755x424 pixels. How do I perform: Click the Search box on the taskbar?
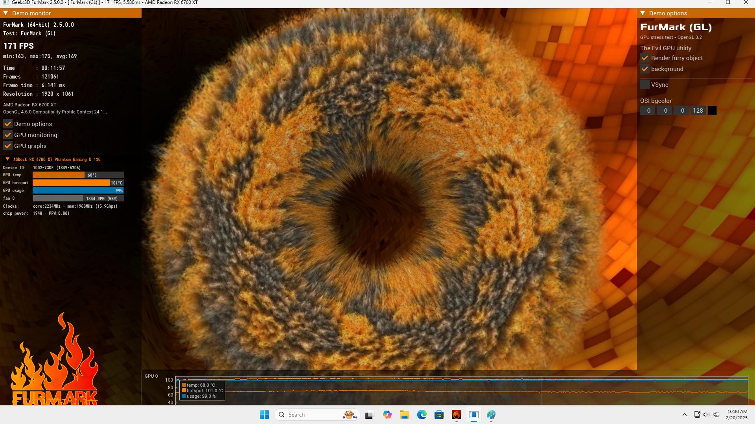(x=317, y=415)
